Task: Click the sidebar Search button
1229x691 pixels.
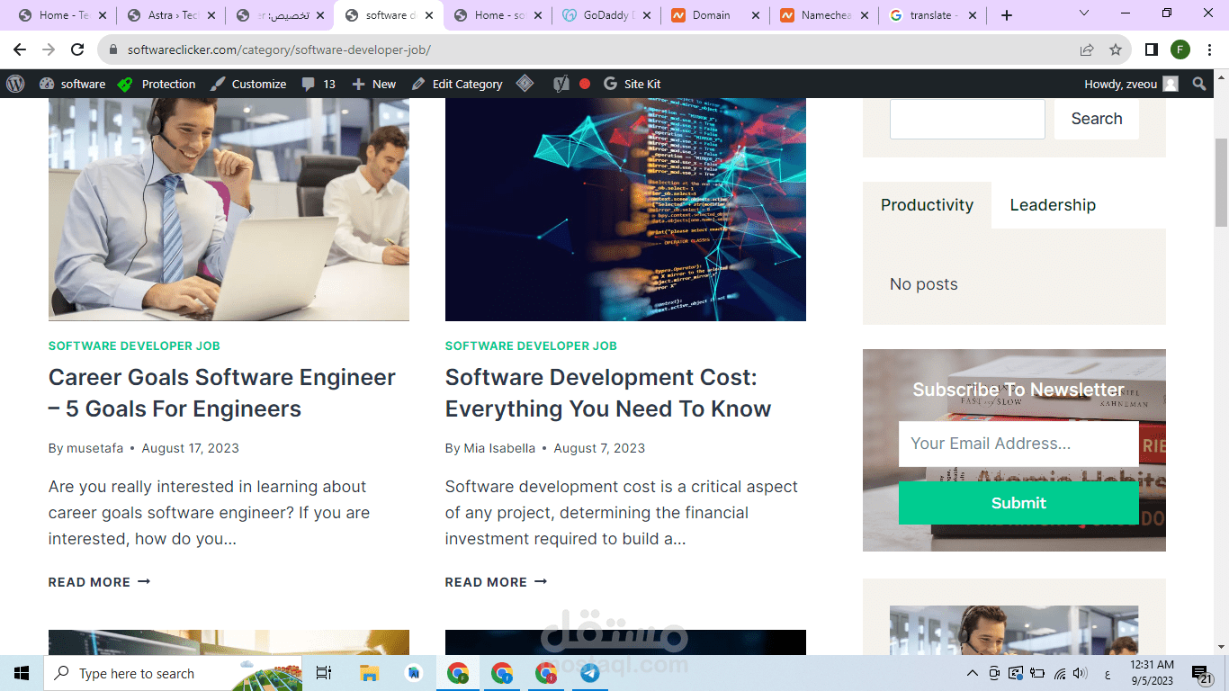Action: pyautogui.click(x=1097, y=119)
